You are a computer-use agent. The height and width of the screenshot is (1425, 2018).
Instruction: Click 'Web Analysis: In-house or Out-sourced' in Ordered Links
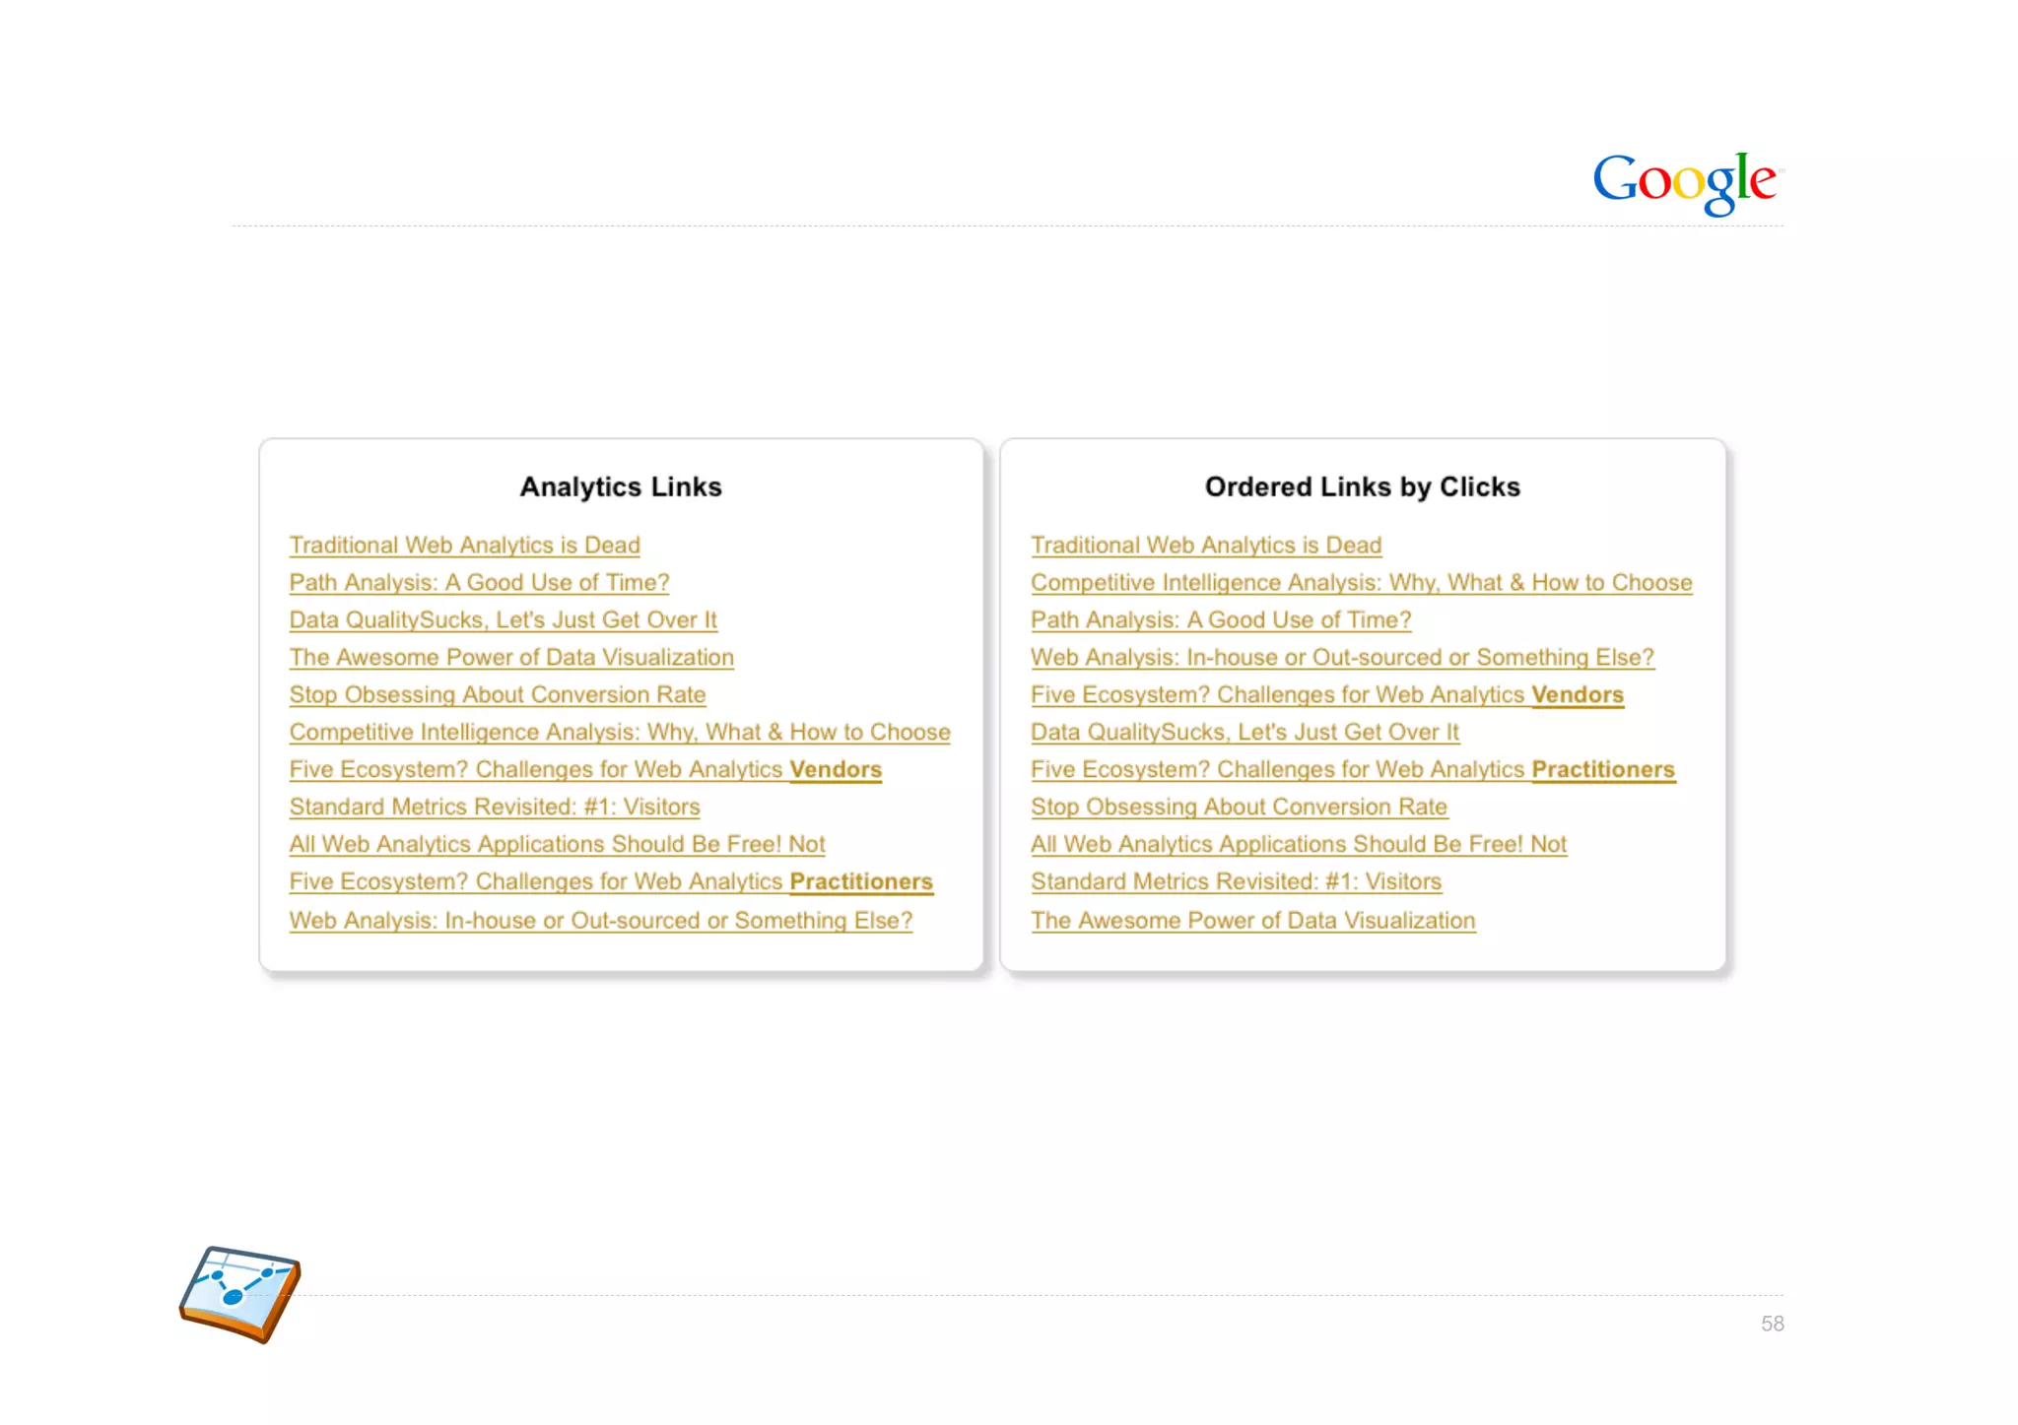click(1342, 657)
